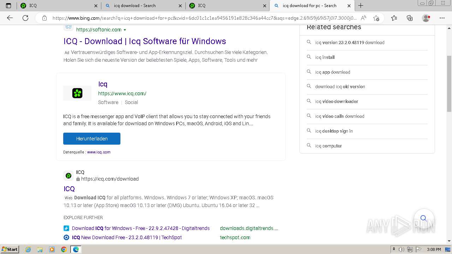Click scrollbar down arrow

[449, 241]
